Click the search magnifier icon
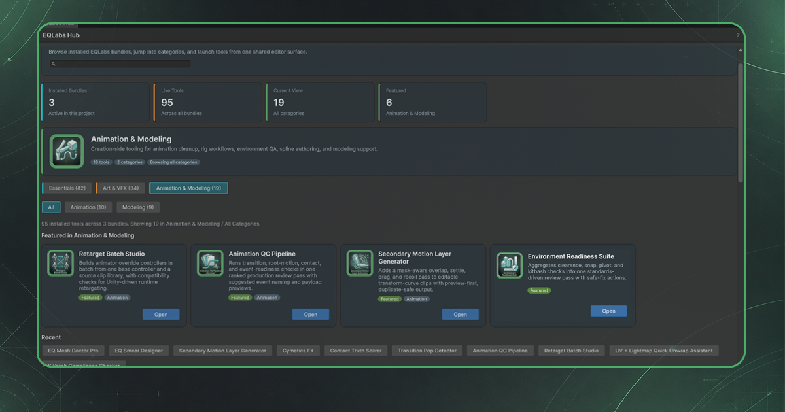The height and width of the screenshot is (412, 785). tap(54, 64)
